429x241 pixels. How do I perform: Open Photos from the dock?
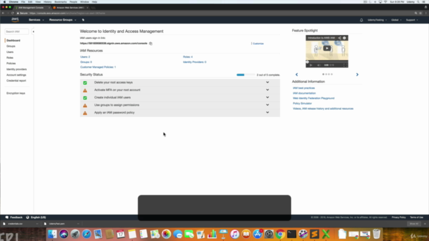click(x=166, y=234)
